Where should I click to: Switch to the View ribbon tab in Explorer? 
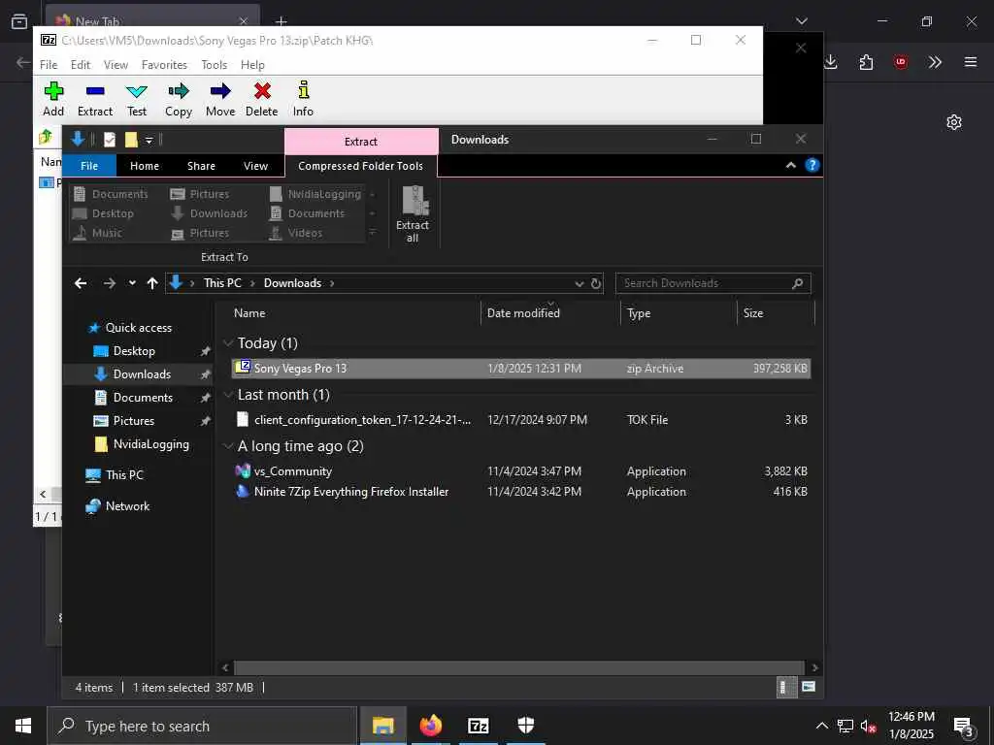255,166
